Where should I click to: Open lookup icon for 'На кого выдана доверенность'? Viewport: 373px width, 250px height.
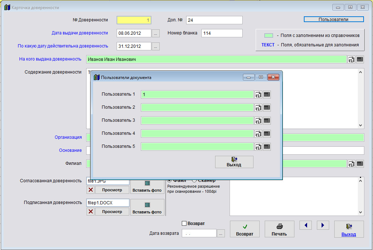[x=351, y=59]
